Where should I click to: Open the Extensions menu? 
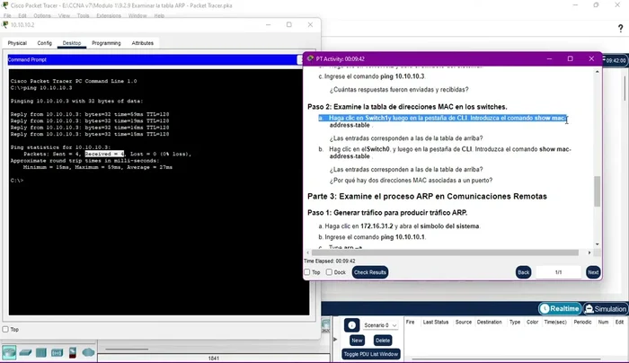[x=109, y=15]
